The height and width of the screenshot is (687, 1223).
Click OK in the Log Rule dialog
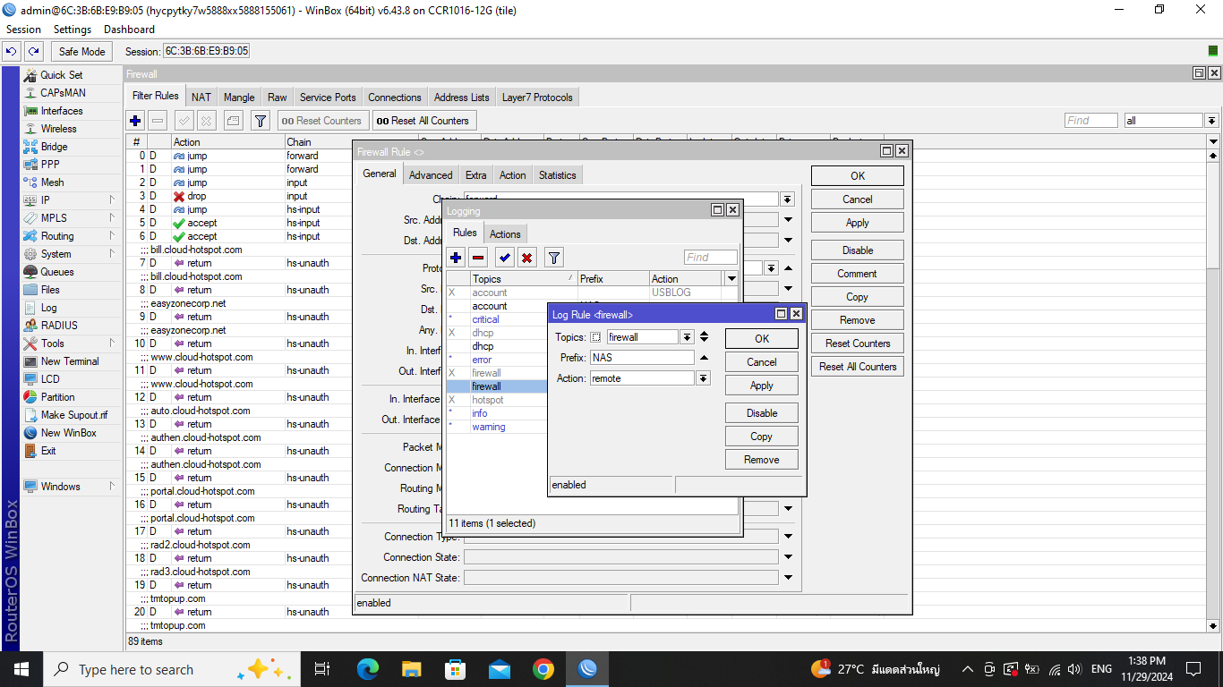762,339
